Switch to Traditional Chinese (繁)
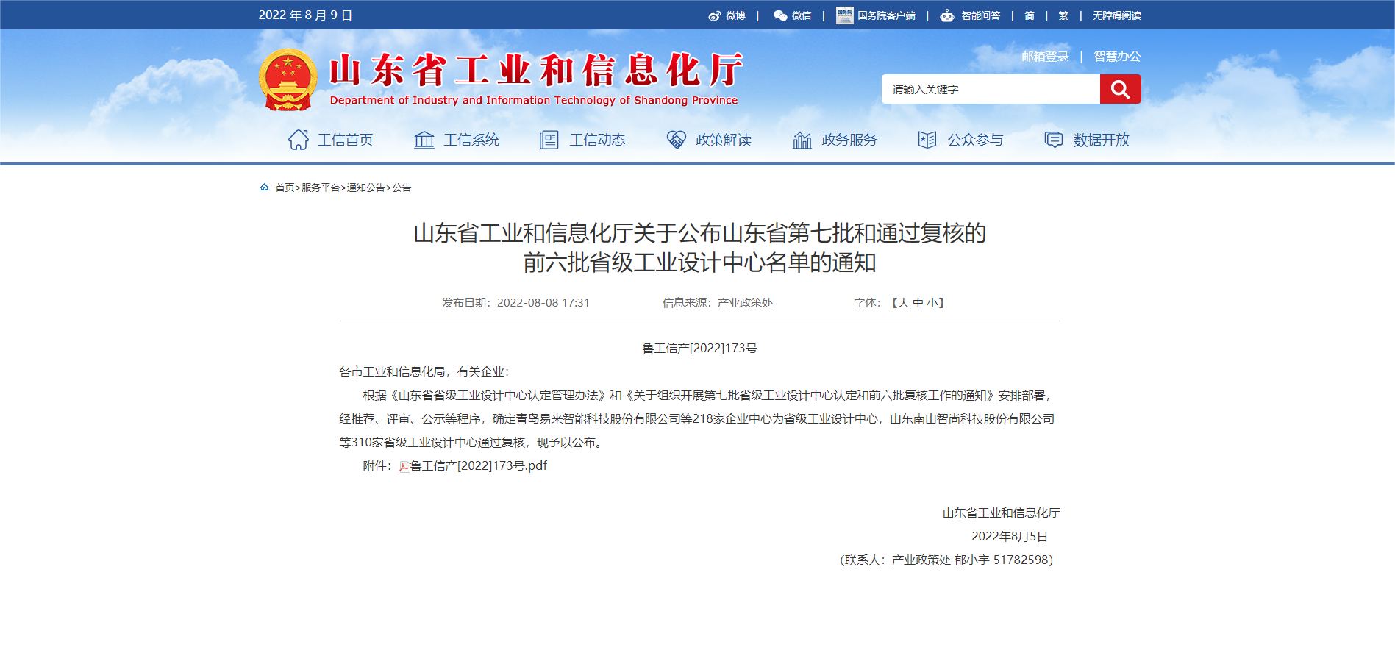The height and width of the screenshot is (653, 1395). (x=1063, y=15)
